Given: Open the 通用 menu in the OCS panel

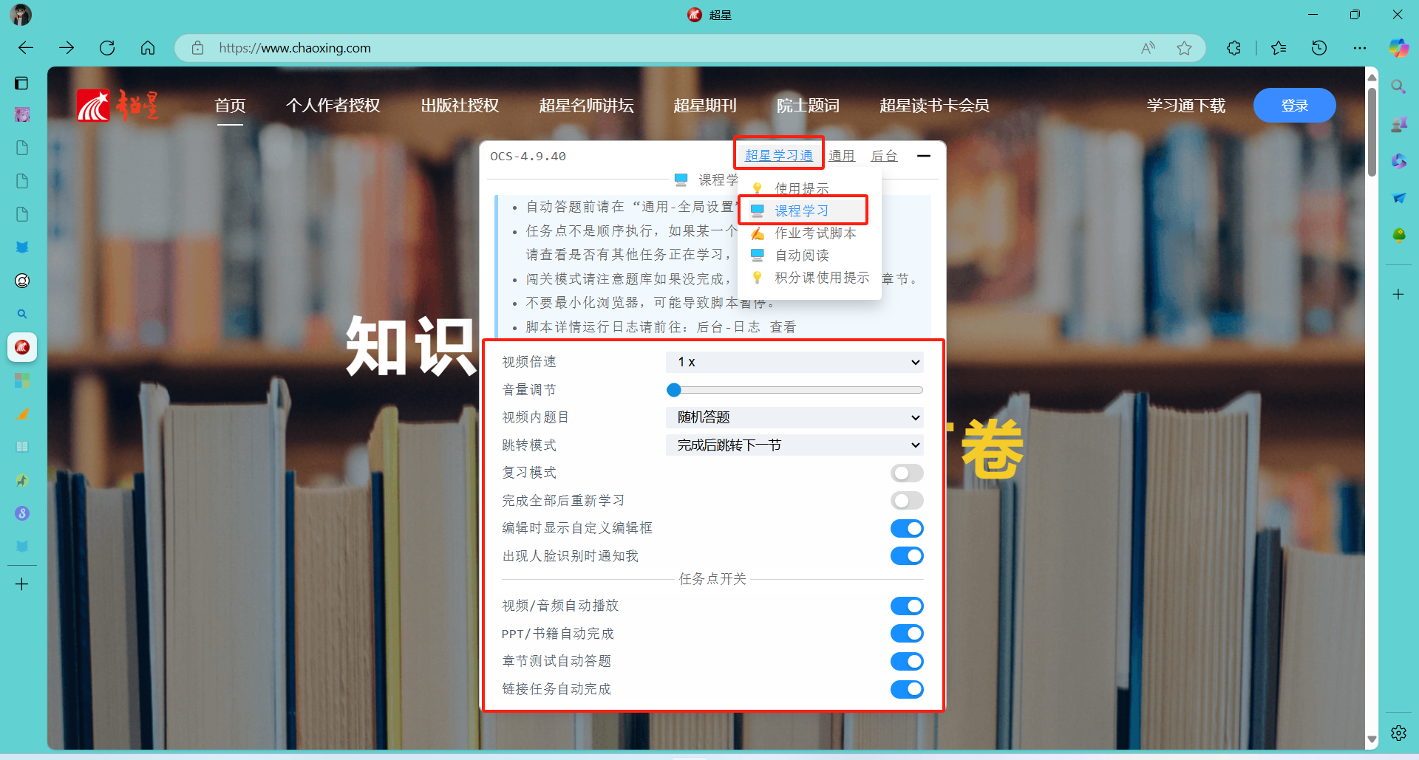Looking at the screenshot, I should click(x=841, y=155).
